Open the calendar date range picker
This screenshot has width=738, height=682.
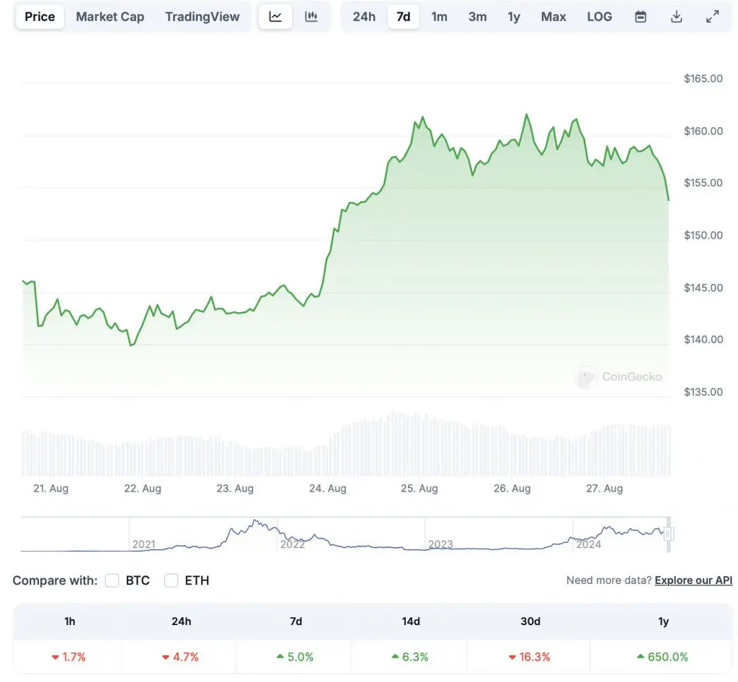click(640, 17)
